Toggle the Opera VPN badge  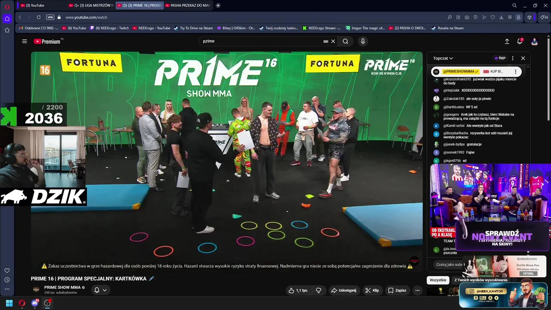pyautogui.click(x=50, y=17)
